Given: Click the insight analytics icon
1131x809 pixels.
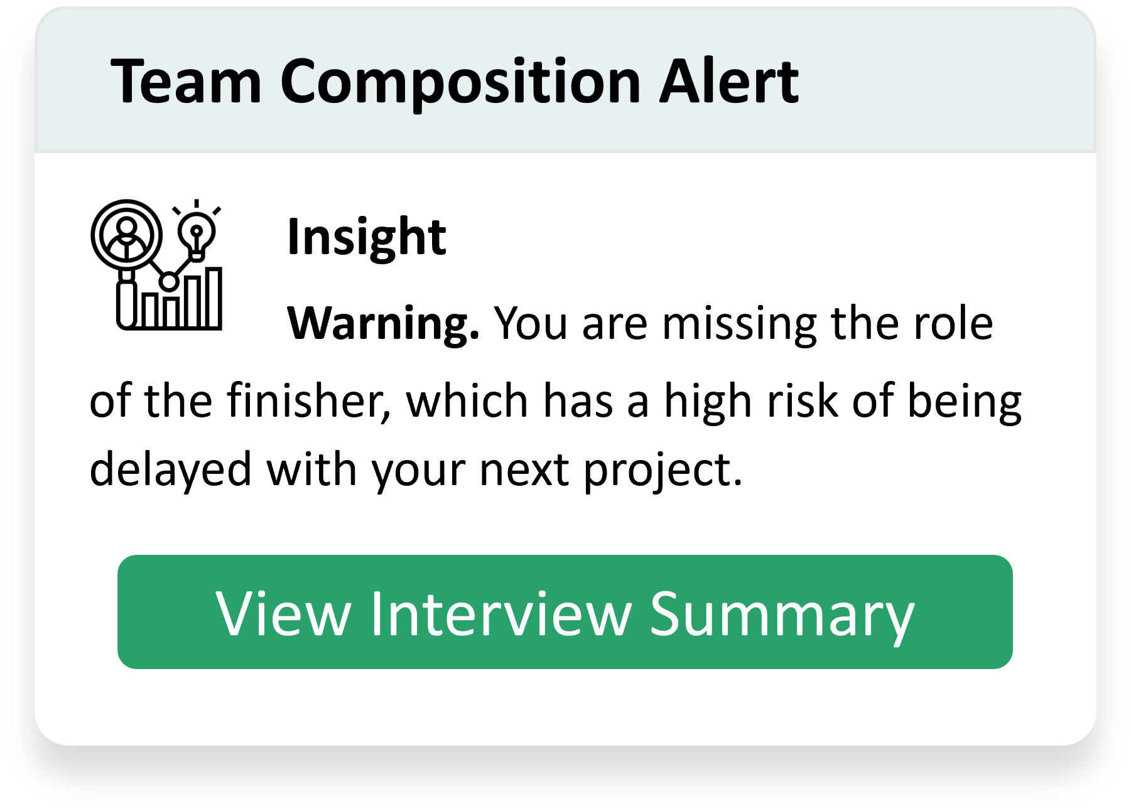Looking at the screenshot, I should coord(157,264).
